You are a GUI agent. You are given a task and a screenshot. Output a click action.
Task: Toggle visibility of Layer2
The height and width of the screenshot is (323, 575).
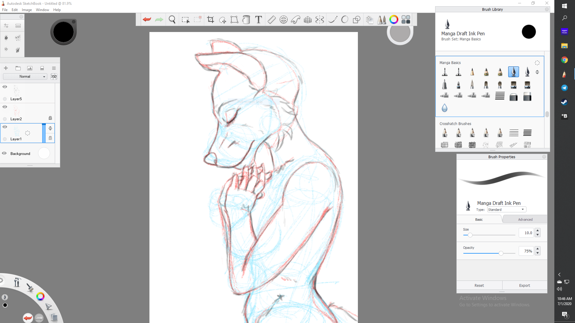(5, 107)
